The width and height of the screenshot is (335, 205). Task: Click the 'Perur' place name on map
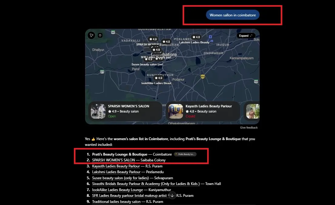(136, 69)
